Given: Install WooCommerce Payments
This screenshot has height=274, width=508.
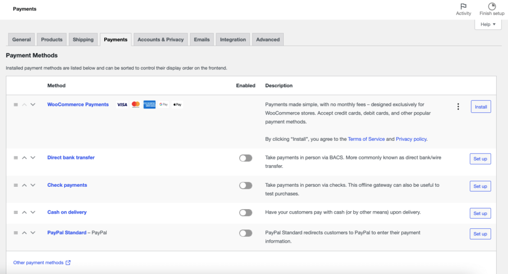Looking at the screenshot, I should [481, 107].
